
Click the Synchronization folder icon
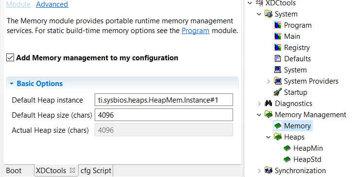(269, 171)
